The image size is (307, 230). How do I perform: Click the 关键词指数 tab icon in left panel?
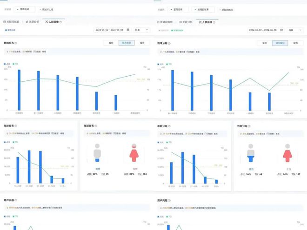coord(5,22)
